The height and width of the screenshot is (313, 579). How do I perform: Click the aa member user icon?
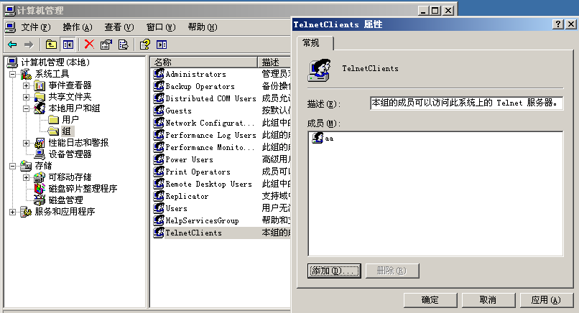318,138
